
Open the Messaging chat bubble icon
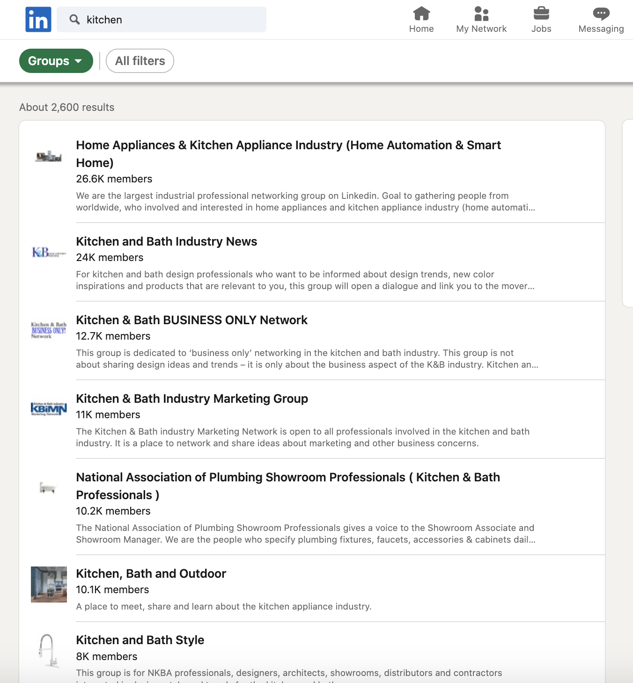coord(601,14)
